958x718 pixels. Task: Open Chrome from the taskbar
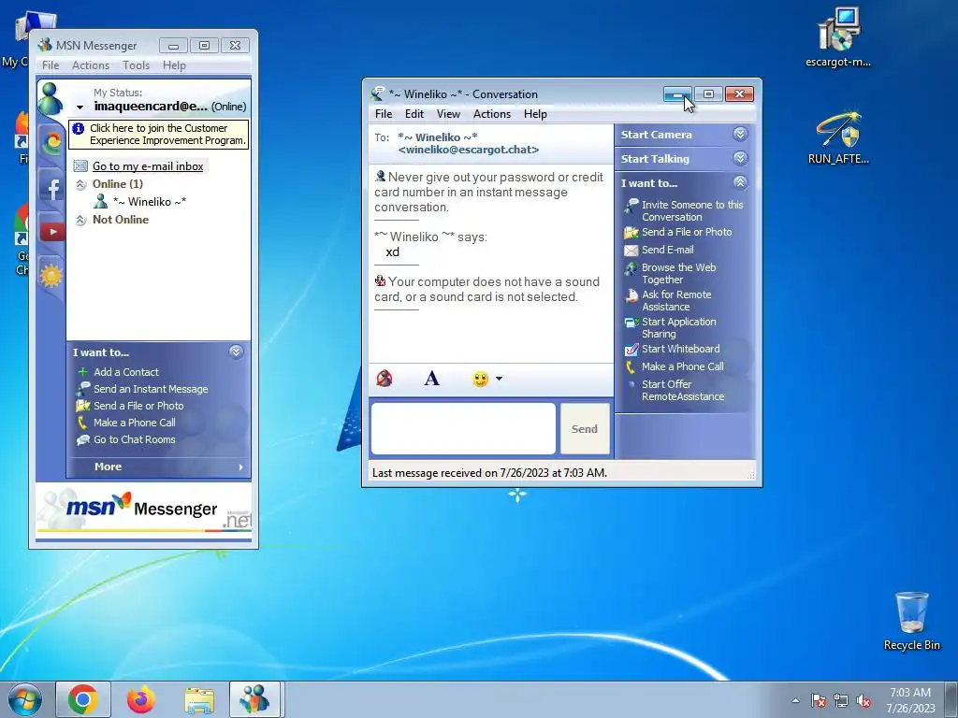(x=83, y=699)
